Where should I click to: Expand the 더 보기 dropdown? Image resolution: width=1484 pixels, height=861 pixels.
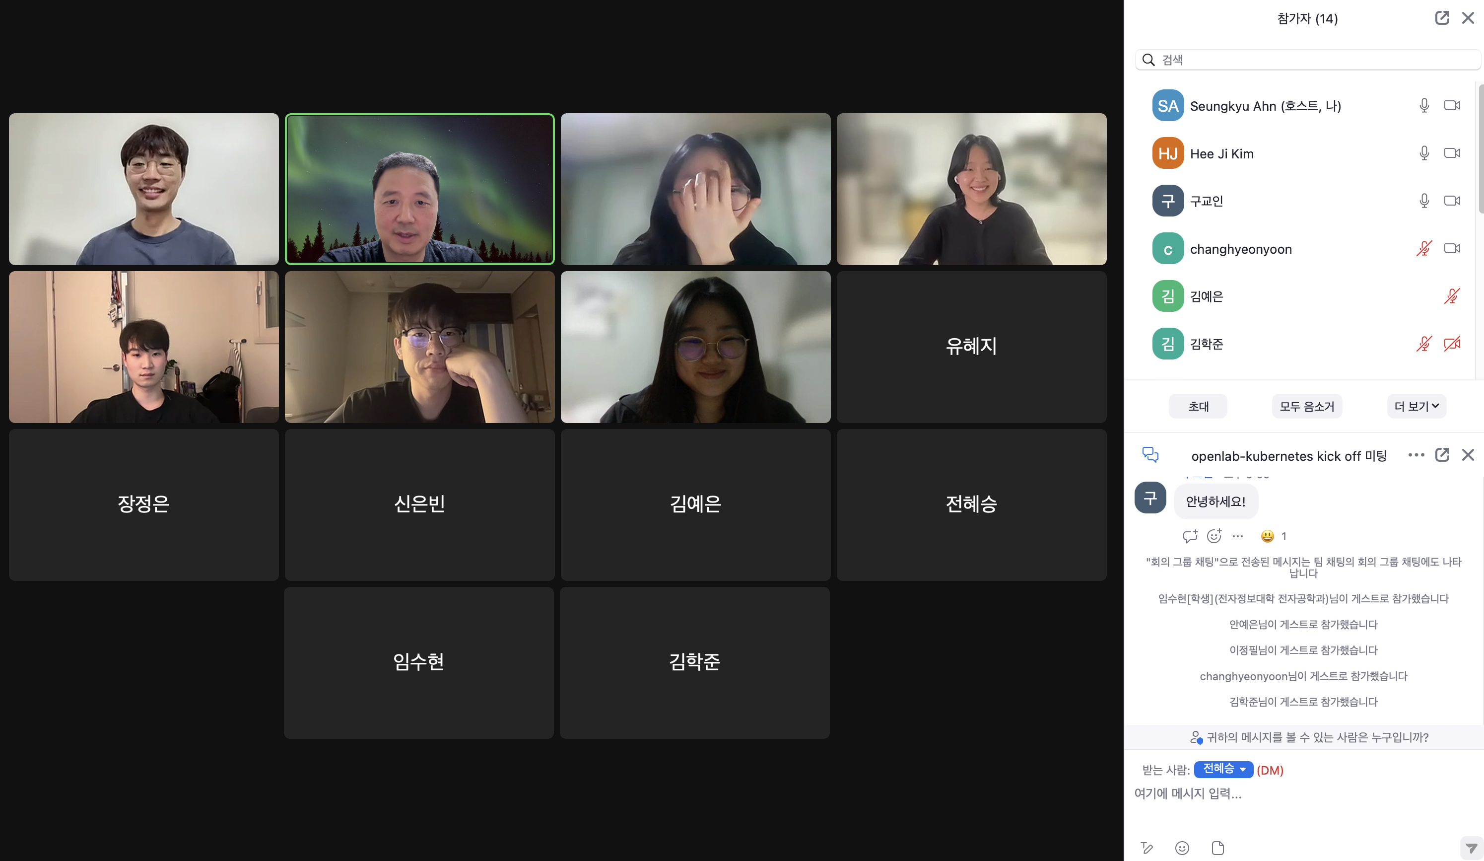click(1417, 406)
